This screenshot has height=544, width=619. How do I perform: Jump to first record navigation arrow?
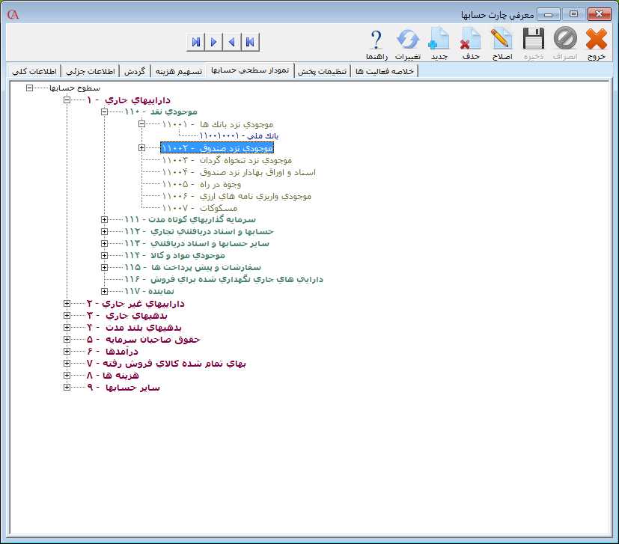click(249, 42)
